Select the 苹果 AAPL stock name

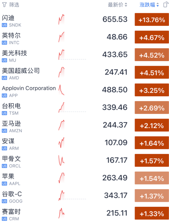[8, 176]
